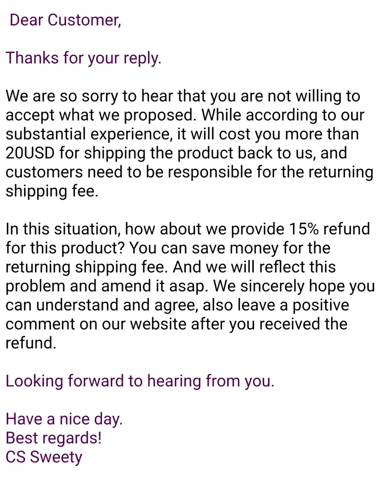
Task: Click the 'Best regards!' closing line
Action: coord(53,438)
